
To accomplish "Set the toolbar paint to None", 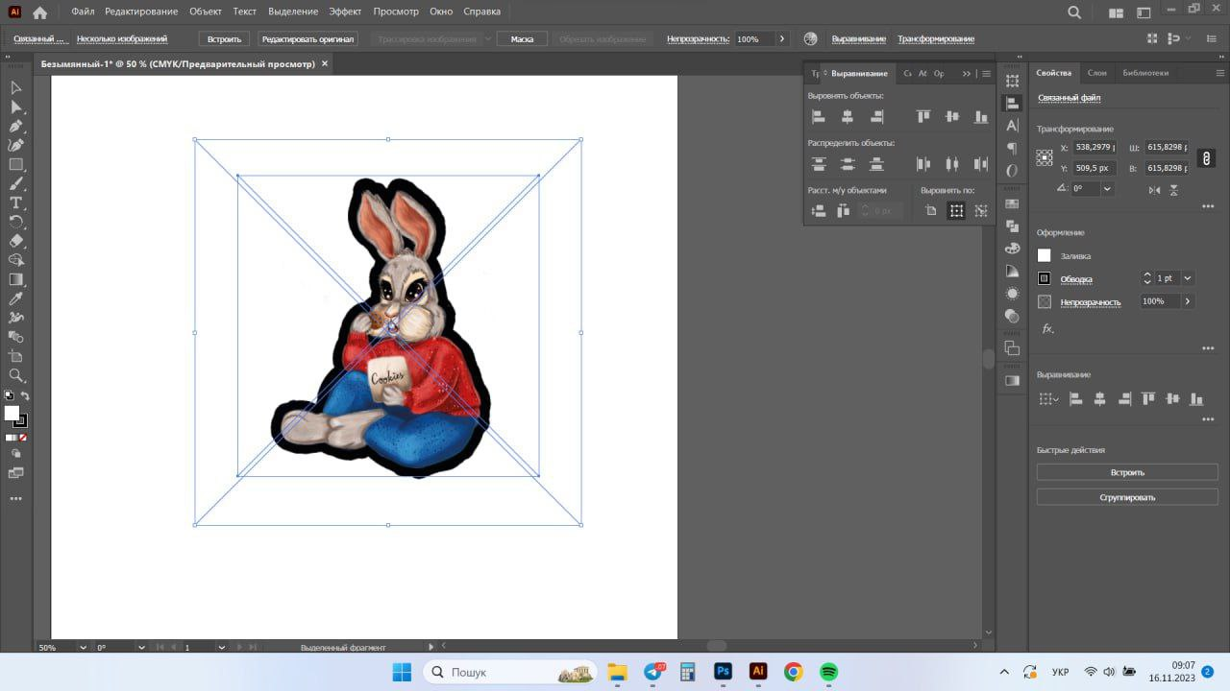I will tap(22, 437).
